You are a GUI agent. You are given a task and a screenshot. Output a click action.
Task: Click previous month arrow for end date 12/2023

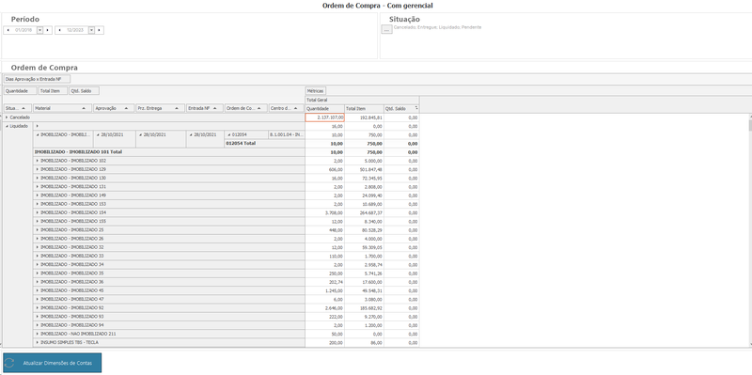[x=59, y=30]
